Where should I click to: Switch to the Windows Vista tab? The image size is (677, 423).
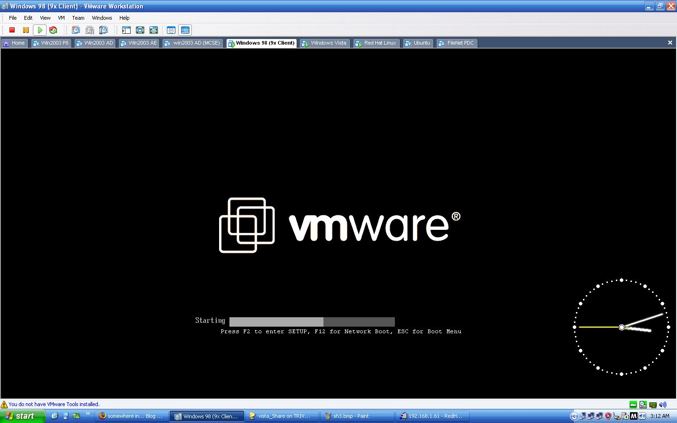(x=325, y=43)
